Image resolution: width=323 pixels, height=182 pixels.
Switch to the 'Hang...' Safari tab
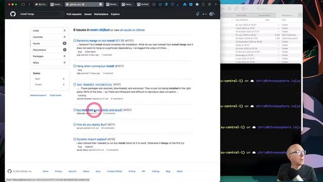coord(128,5)
